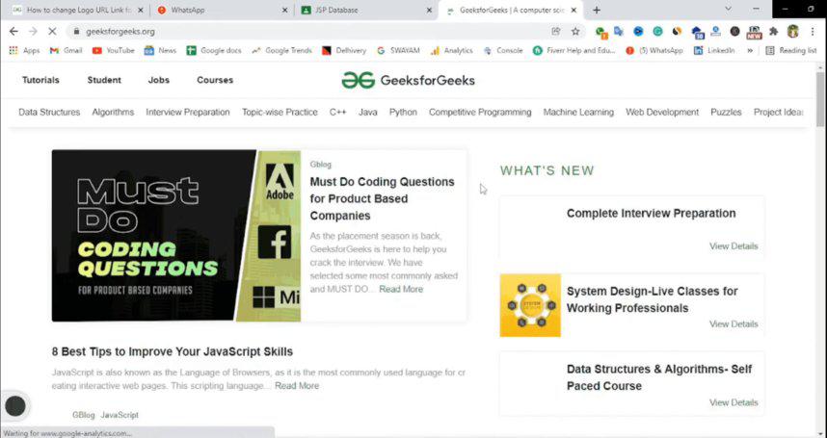Expand the Tutorials menu
The image size is (827, 438).
(x=40, y=80)
